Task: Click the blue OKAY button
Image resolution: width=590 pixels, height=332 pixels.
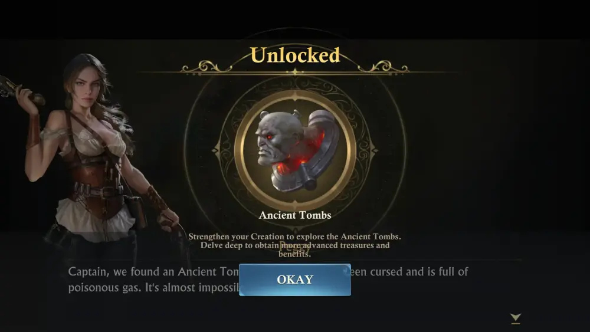Action: click(x=295, y=280)
